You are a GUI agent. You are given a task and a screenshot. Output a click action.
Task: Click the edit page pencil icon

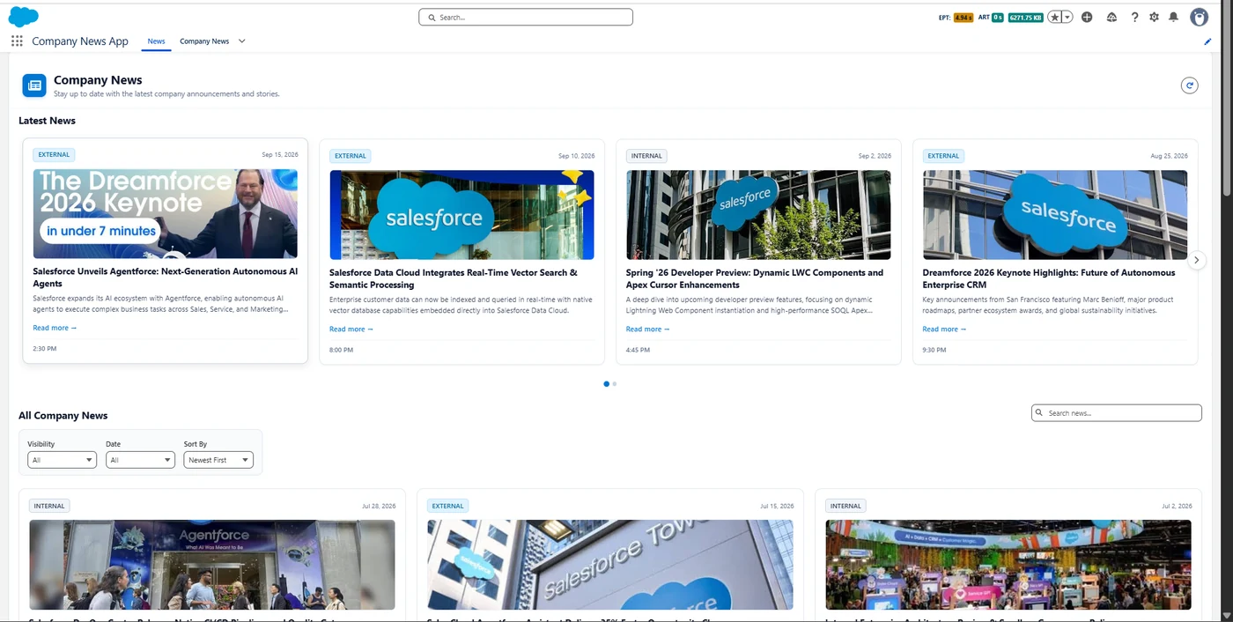pos(1207,41)
